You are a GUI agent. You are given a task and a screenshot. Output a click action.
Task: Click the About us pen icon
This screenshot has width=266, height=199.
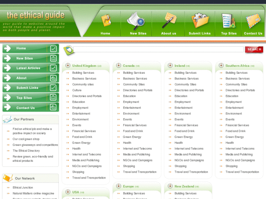click(169, 20)
